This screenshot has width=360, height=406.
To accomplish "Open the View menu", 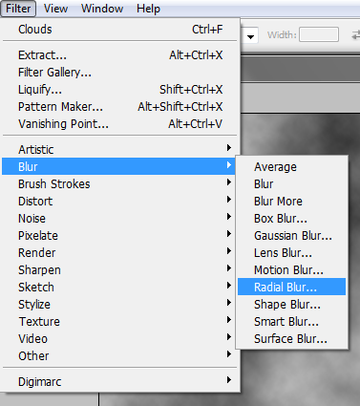I will pyautogui.click(x=55, y=9).
